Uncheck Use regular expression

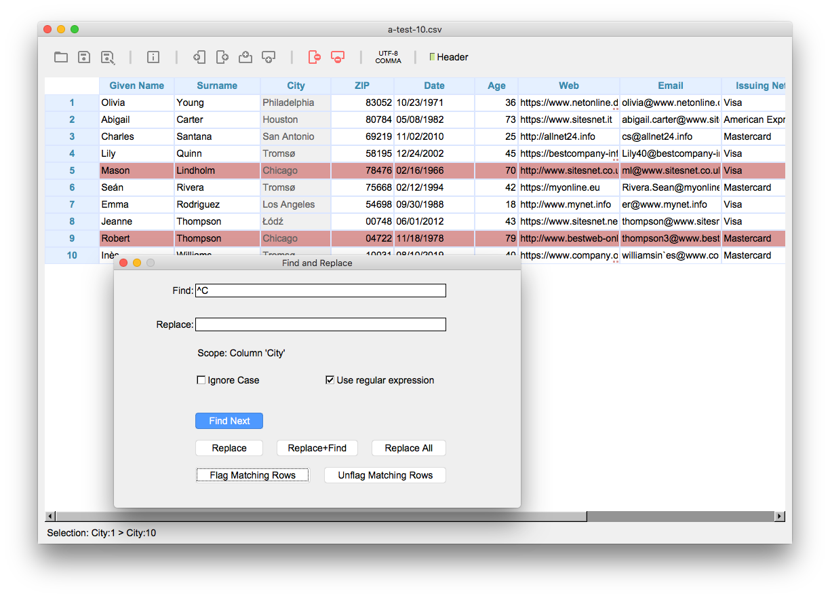pyautogui.click(x=330, y=380)
